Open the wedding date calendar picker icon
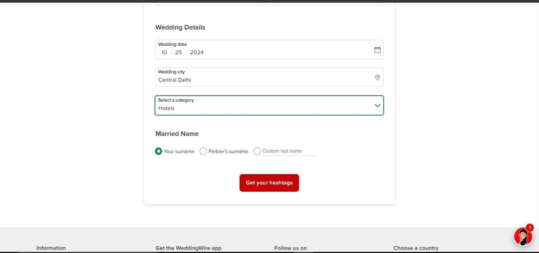 coord(377,50)
